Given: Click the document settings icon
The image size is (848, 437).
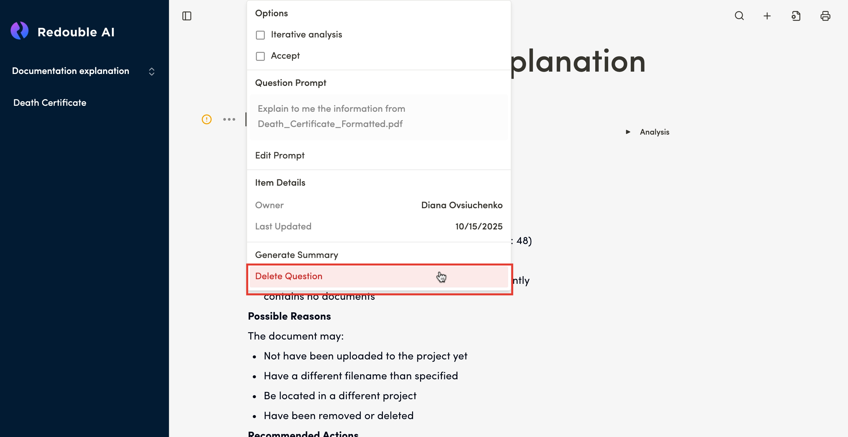Looking at the screenshot, I should click(796, 16).
